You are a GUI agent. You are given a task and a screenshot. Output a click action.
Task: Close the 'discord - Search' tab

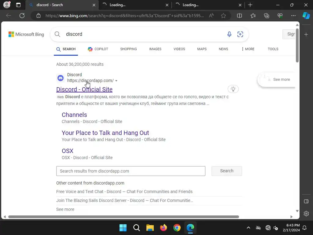[x=94, y=5]
